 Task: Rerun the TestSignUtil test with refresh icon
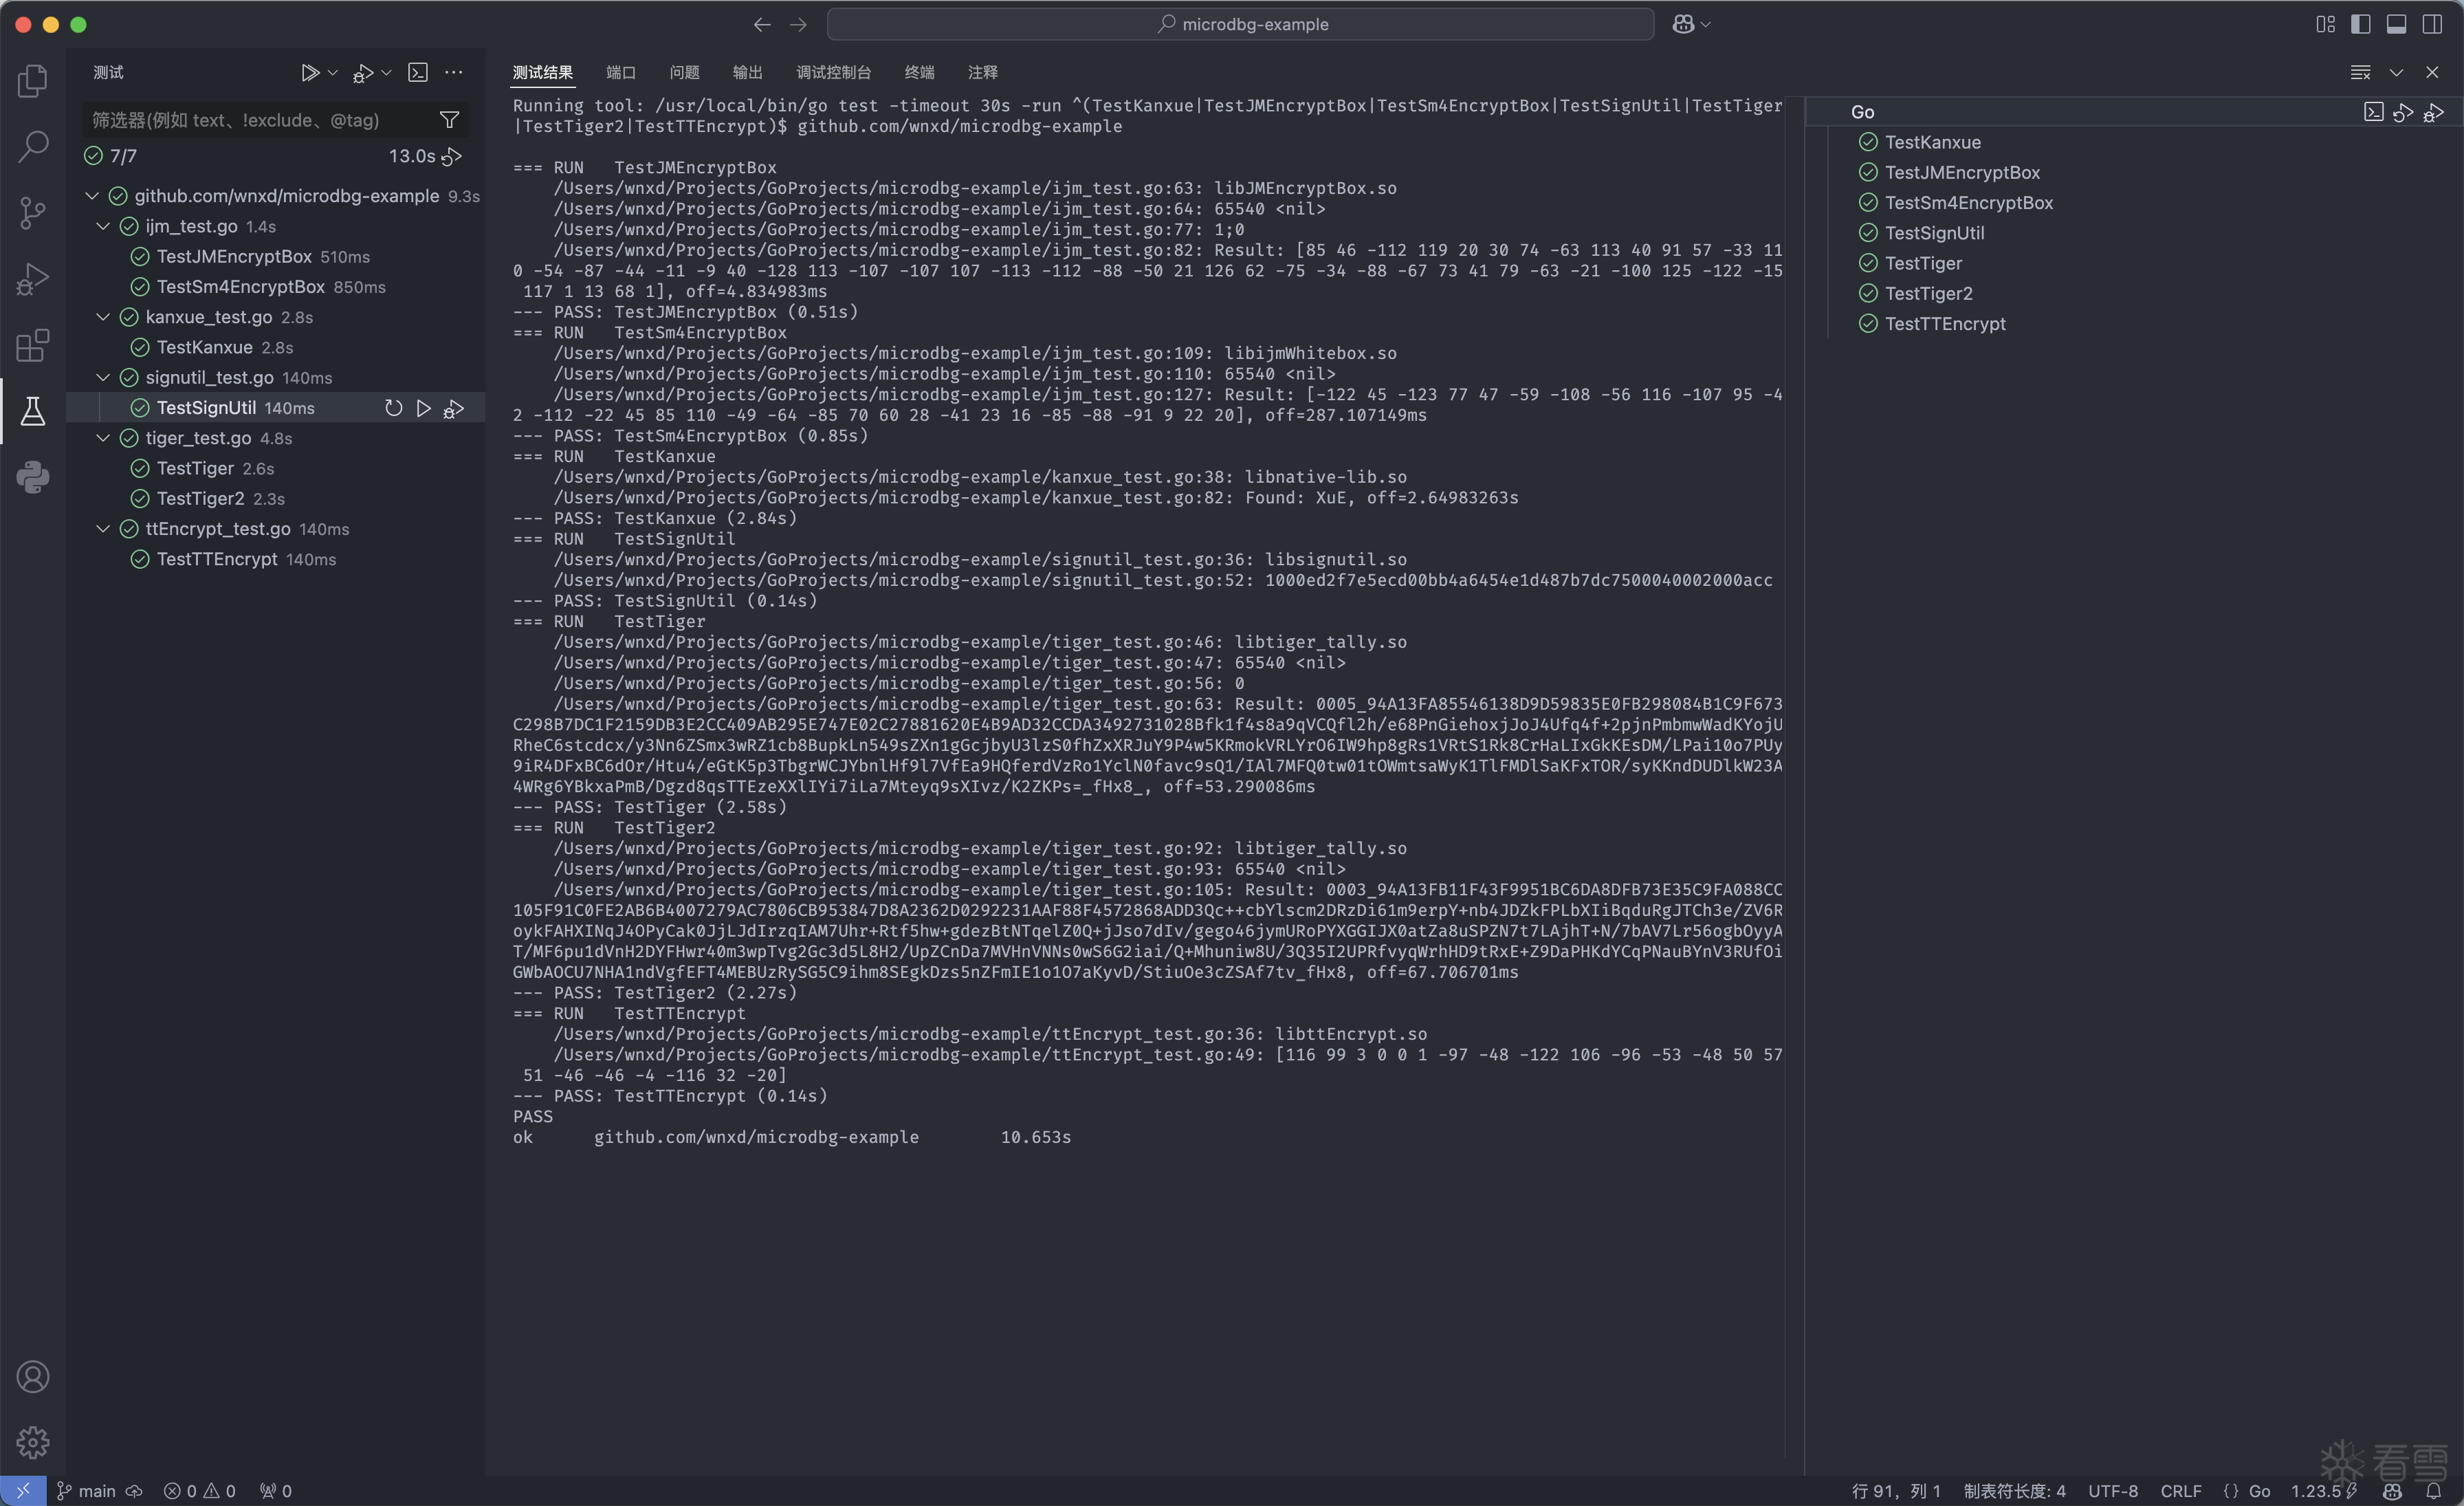(x=392, y=408)
